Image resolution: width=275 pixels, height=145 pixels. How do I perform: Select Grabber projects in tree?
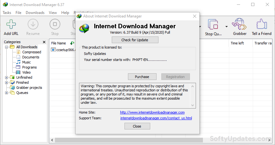(29, 88)
